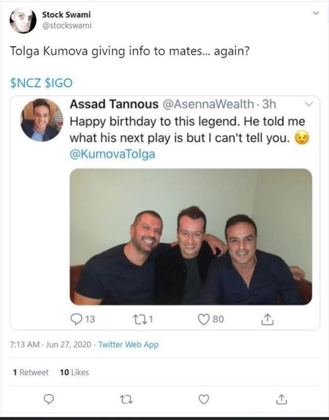The width and height of the screenshot is (329, 420).
Task: Open the dropdown chevron on the Stock Swami tweet
Action: click(x=316, y=13)
